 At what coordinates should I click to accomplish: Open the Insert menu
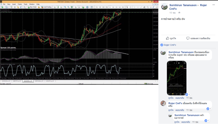click(x=14, y=4)
